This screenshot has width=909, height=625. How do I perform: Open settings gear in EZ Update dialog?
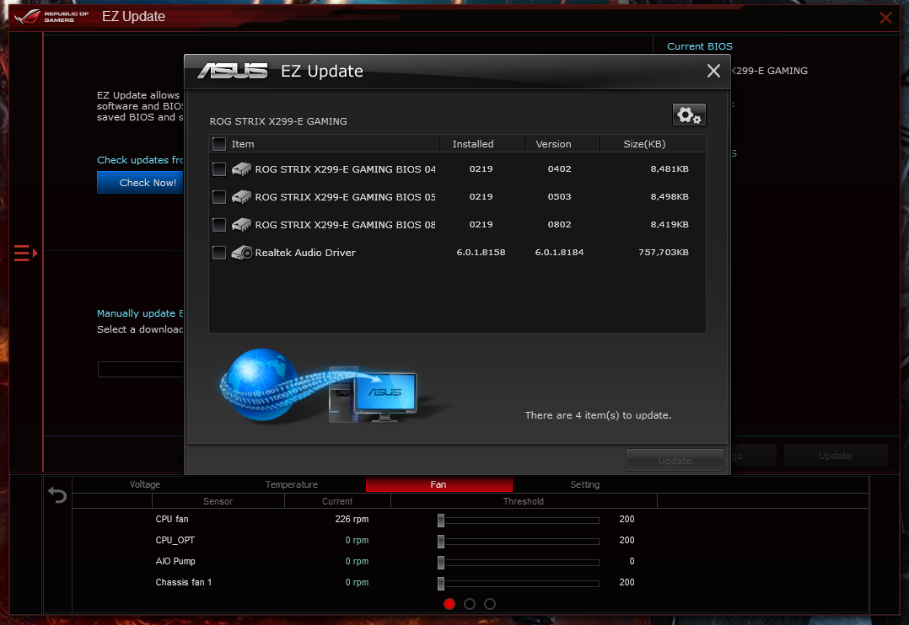coord(689,115)
